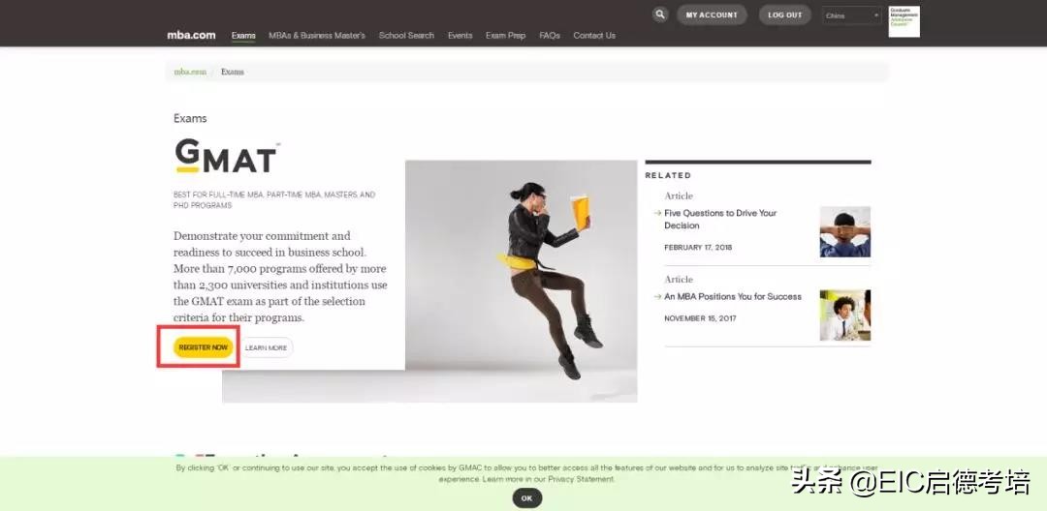Select the Exams menu item
1047x511 pixels.
[x=243, y=35]
